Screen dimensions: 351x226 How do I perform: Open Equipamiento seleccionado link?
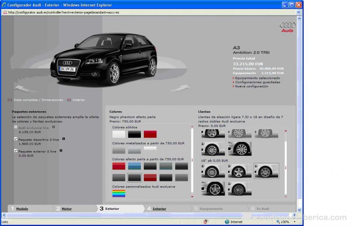pos(258,78)
